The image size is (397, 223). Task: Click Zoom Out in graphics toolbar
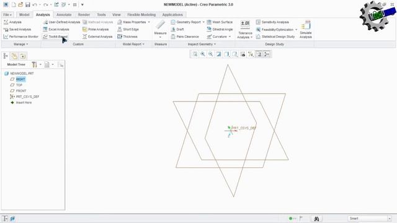tap(211, 54)
